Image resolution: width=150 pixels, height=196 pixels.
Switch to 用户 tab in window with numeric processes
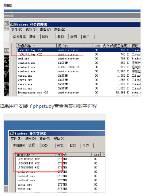tap(87, 146)
